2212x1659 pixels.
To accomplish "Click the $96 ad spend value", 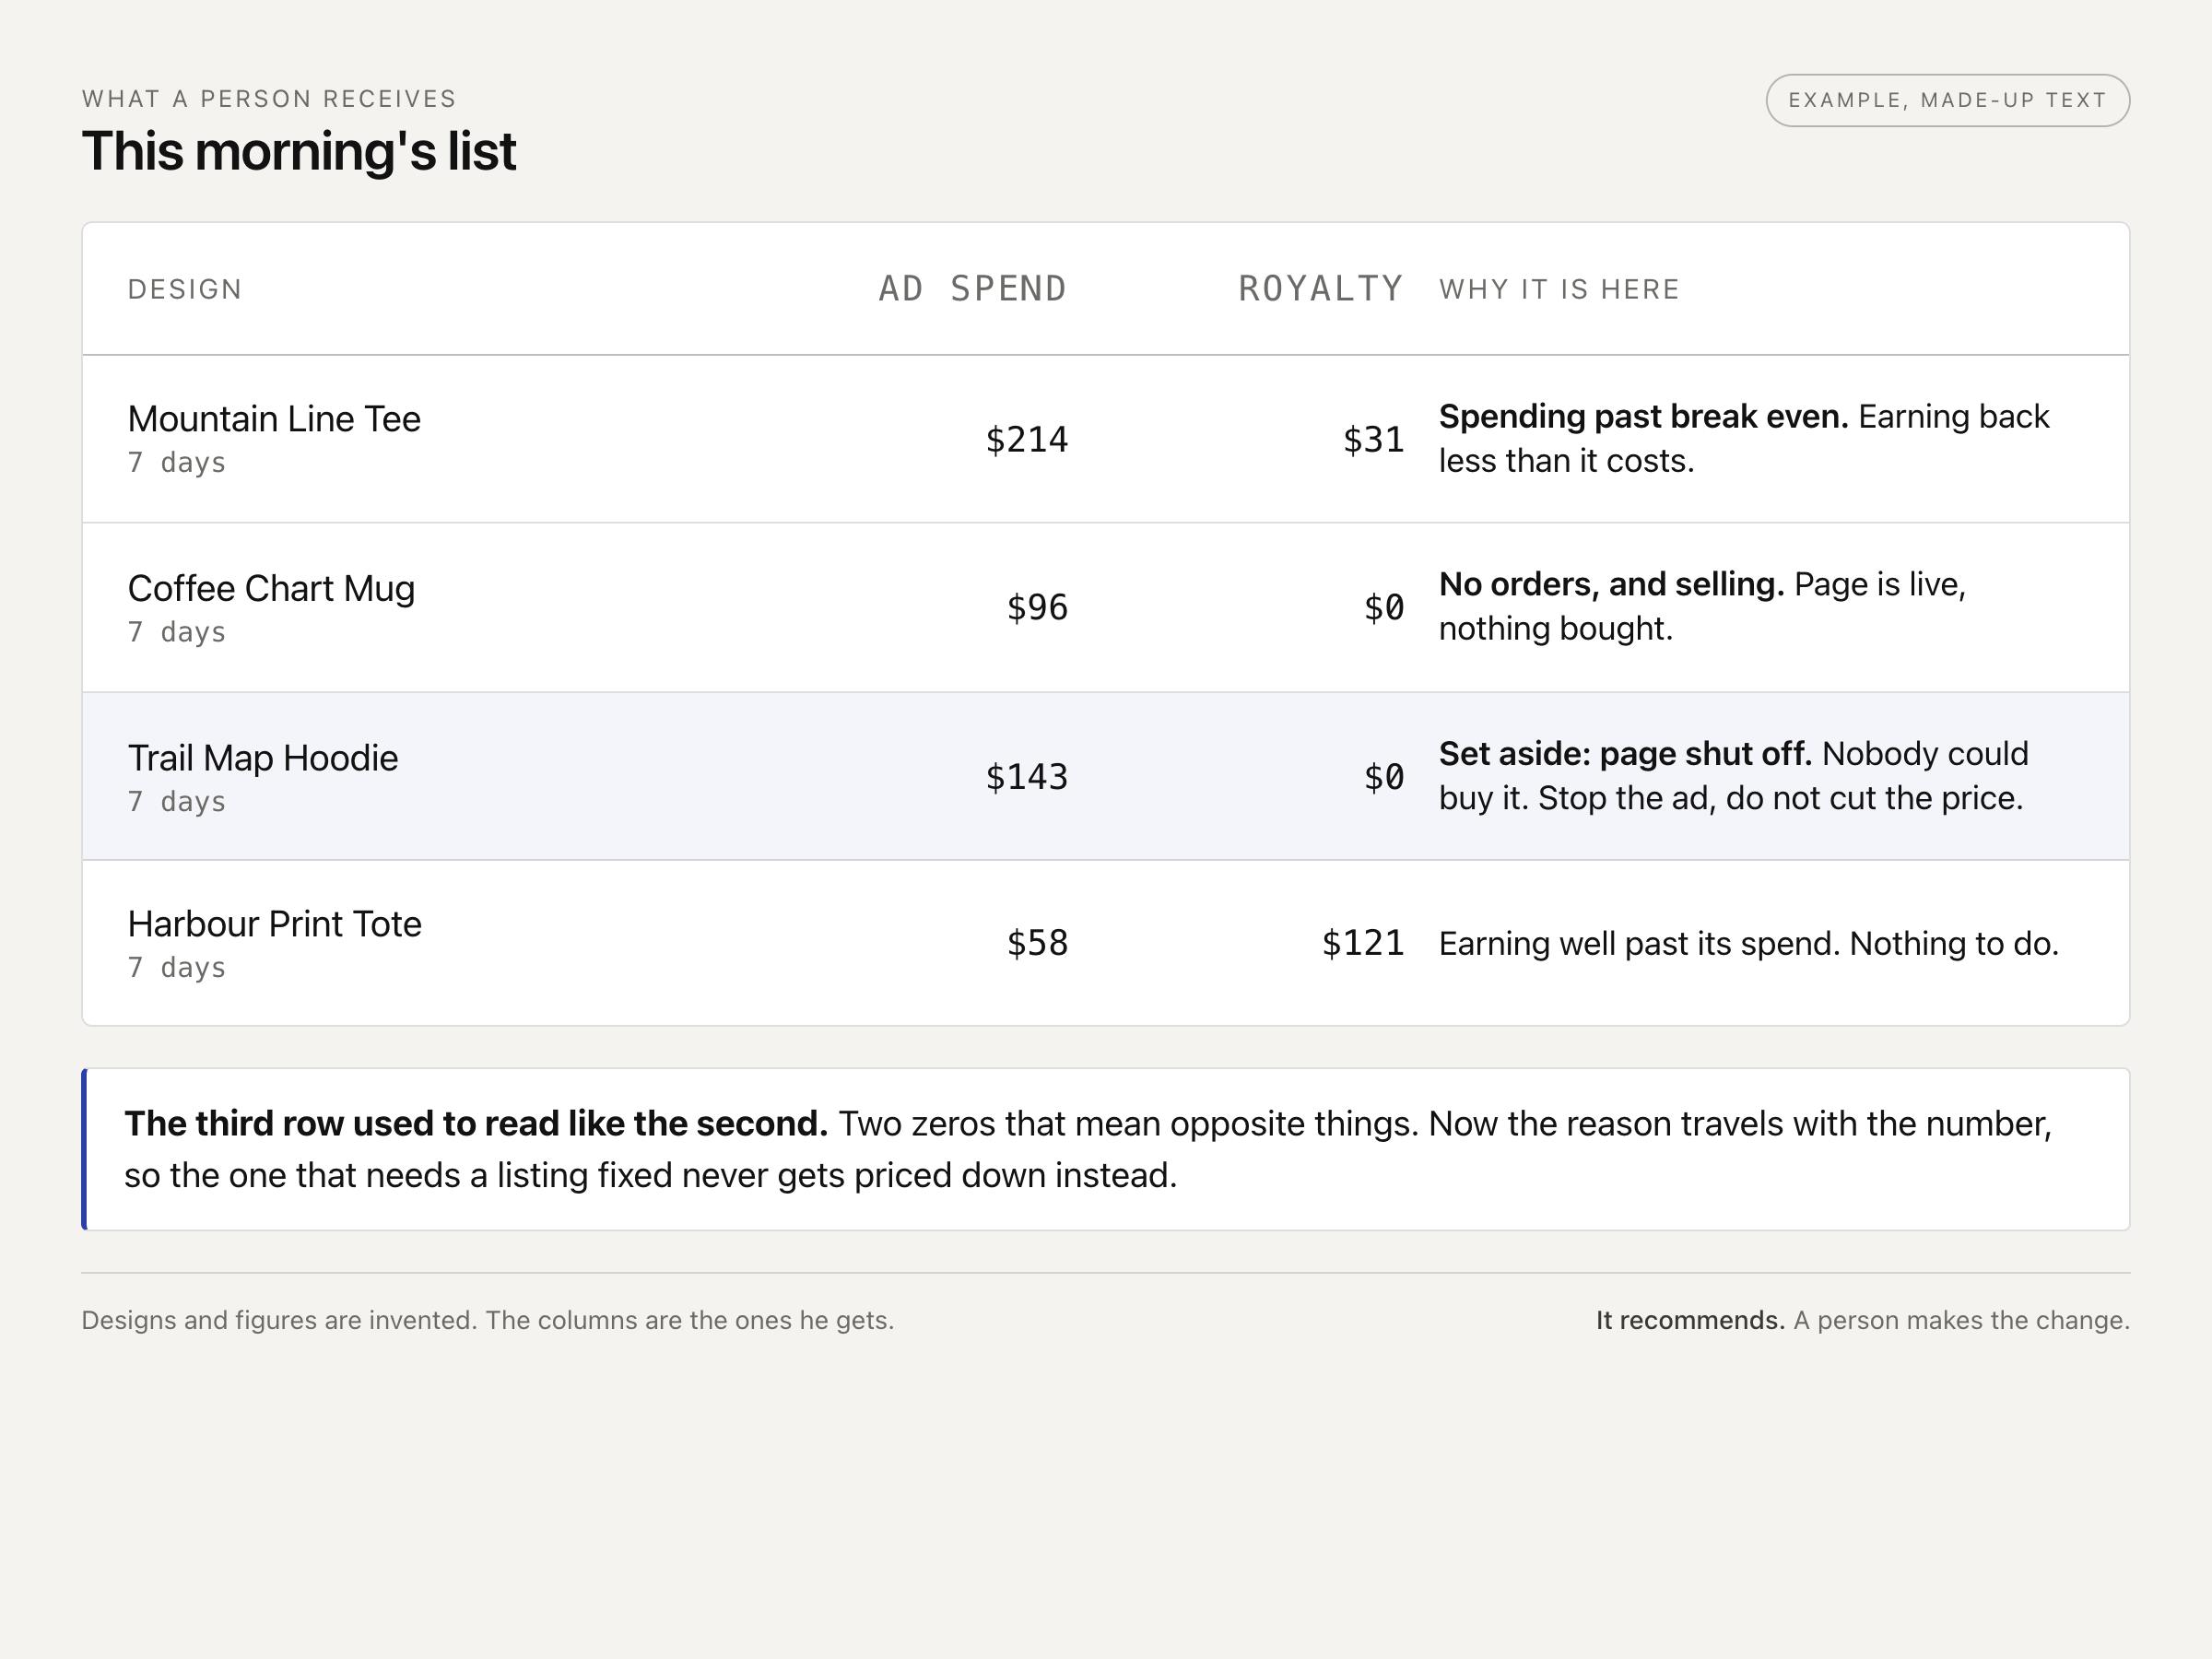I will [x=1038, y=608].
